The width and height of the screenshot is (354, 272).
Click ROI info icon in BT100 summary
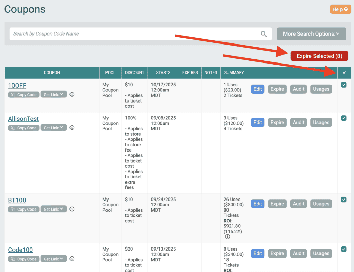tap(227, 237)
